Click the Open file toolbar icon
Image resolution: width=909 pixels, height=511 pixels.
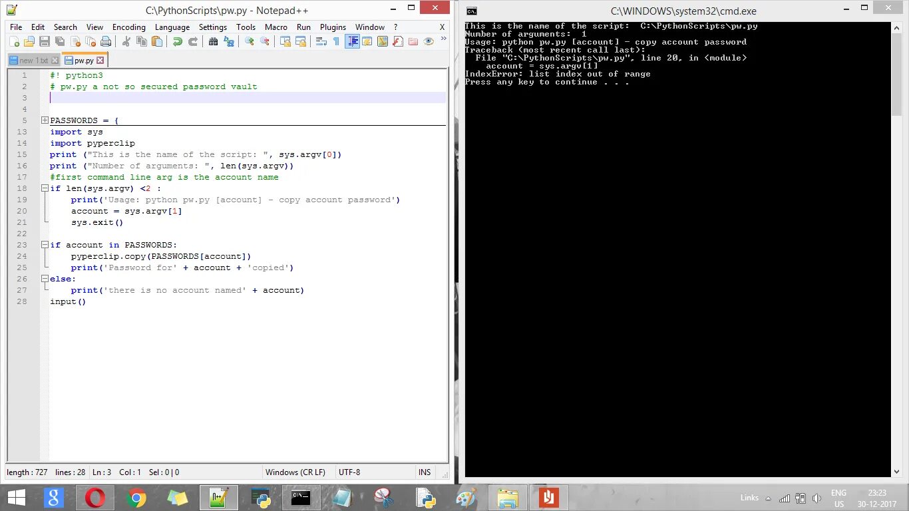pyautogui.click(x=29, y=41)
